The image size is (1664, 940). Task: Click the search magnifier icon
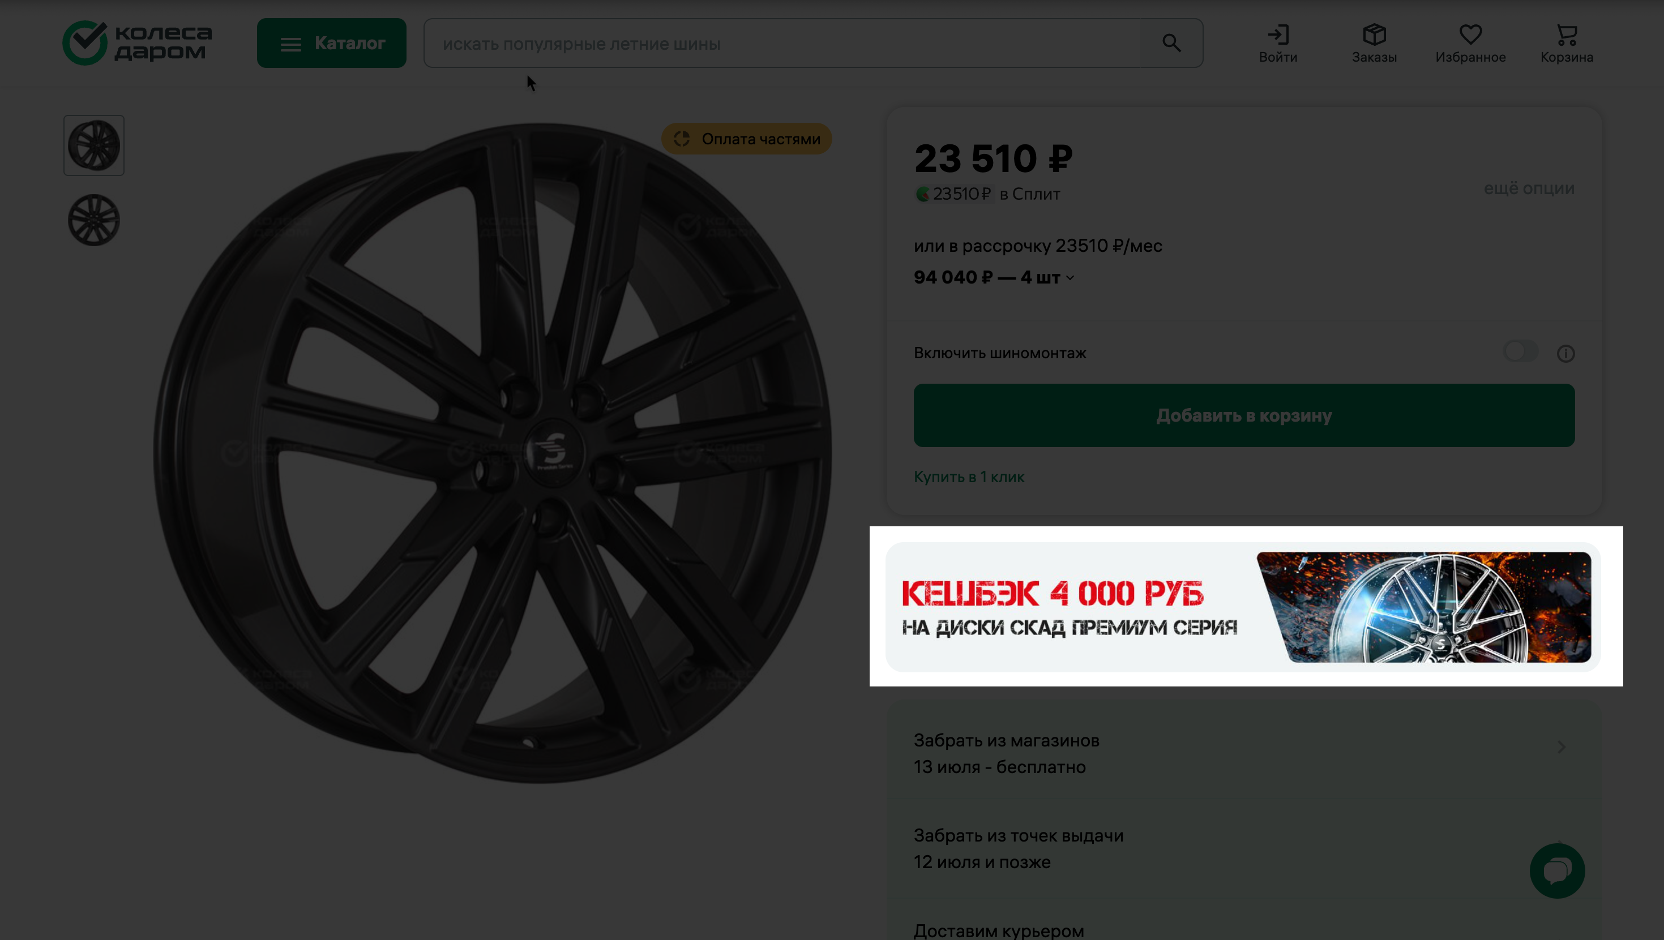point(1171,43)
